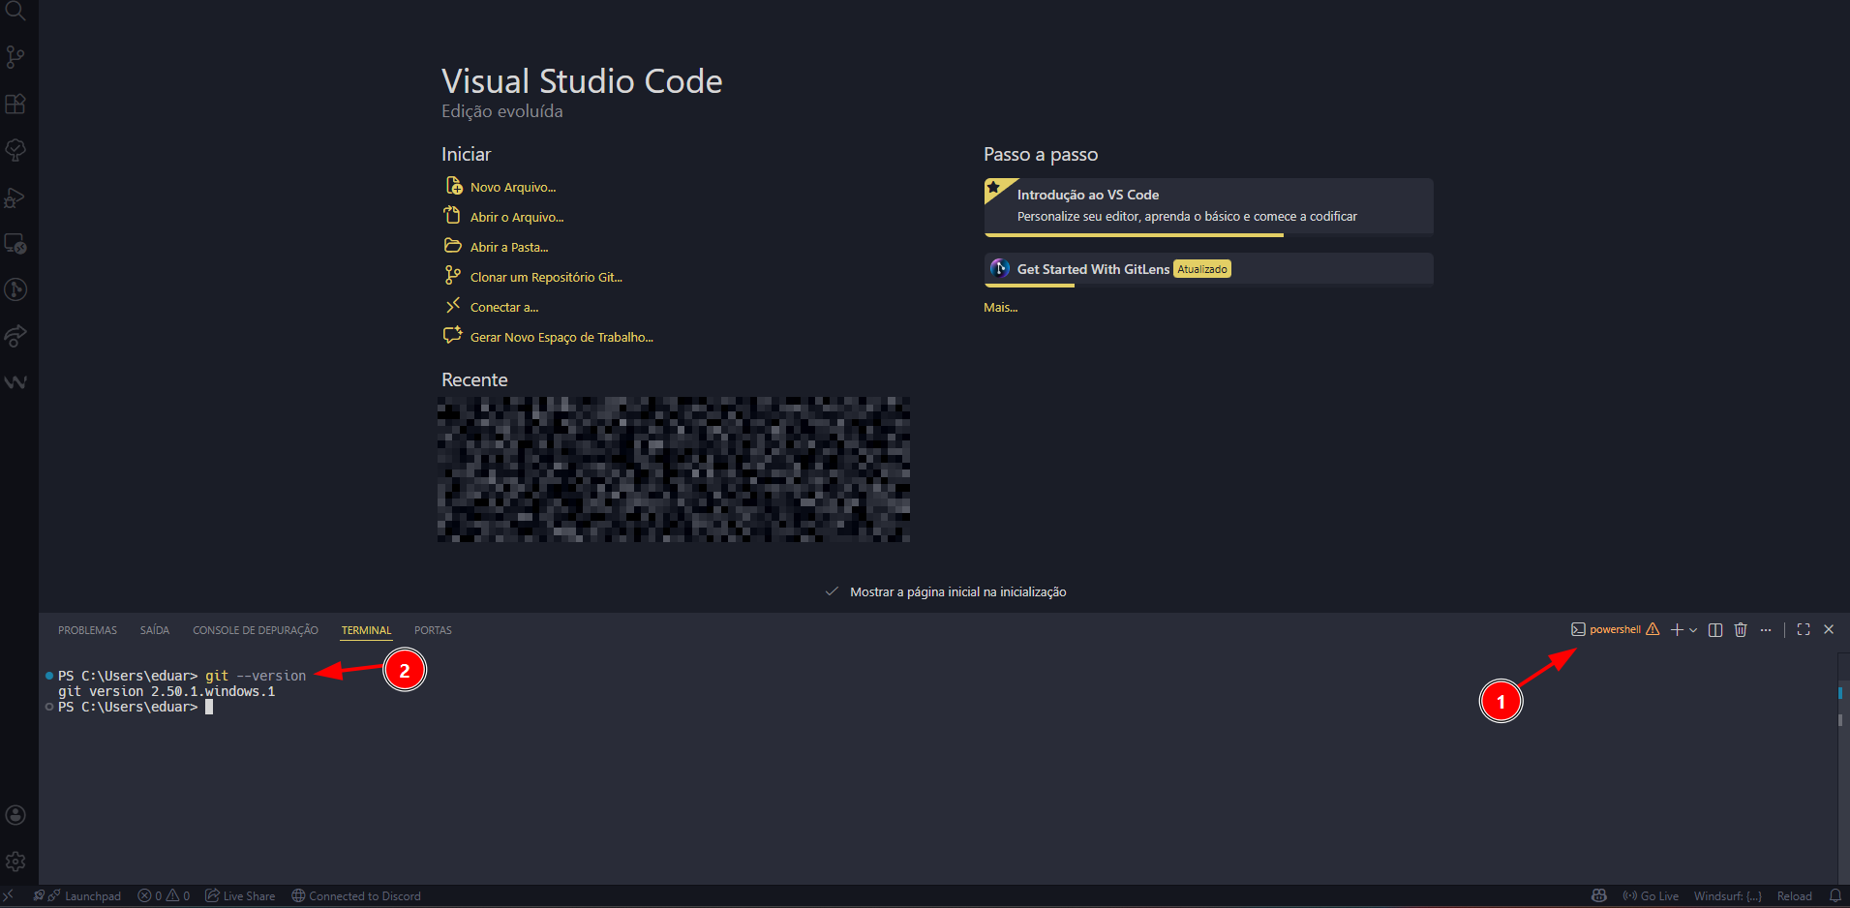
Task: Open the Source Control view in activity bar
Action: tap(15, 57)
